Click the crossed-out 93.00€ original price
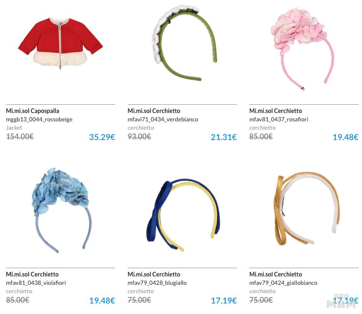This screenshot has width=362, height=314. [139, 136]
